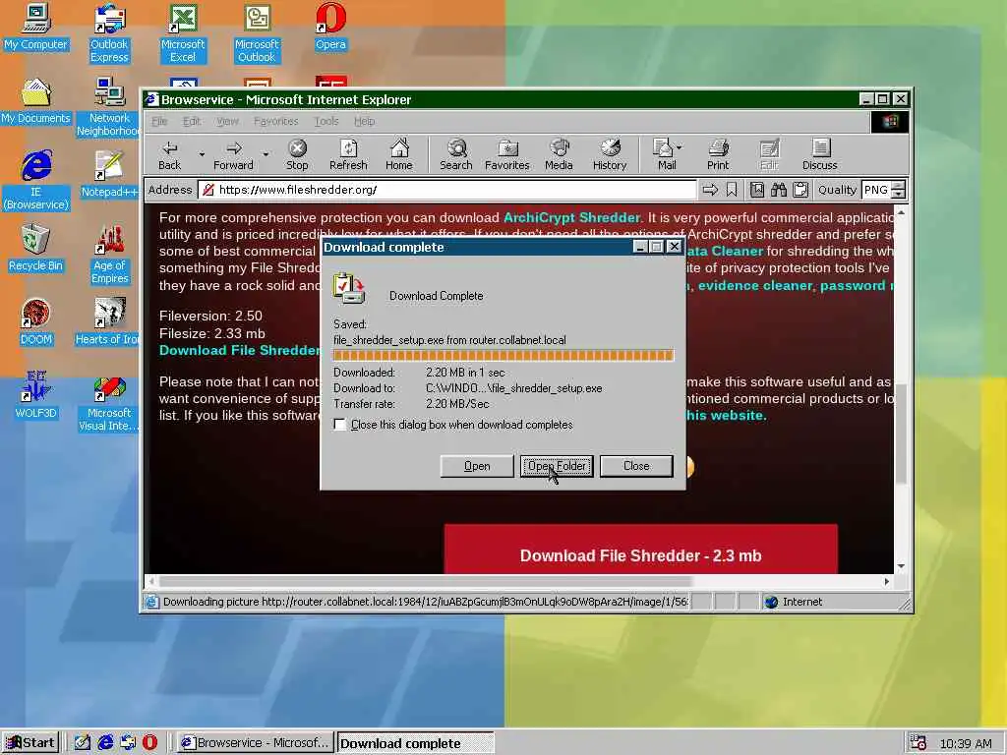
Task: Open the Media toolbar button
Action: click(x=559, y=155)
